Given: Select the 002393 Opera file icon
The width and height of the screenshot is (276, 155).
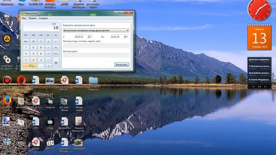Looking at the screenshot, I should (36, 143).
